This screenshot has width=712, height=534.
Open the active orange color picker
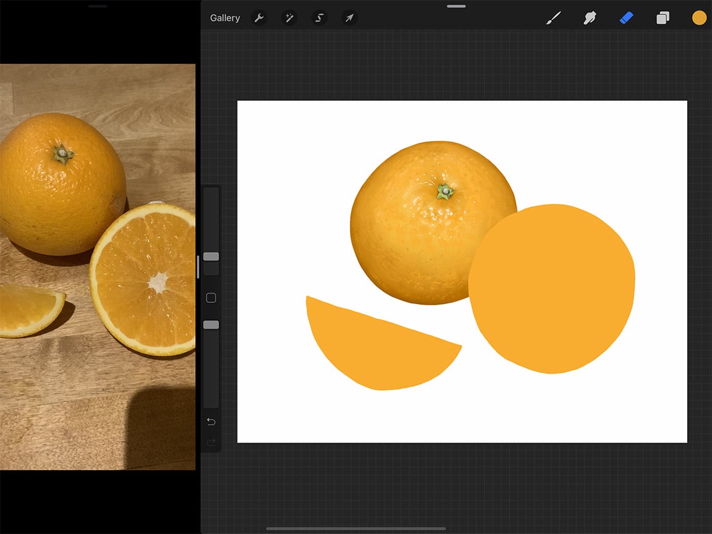[699, 18]
